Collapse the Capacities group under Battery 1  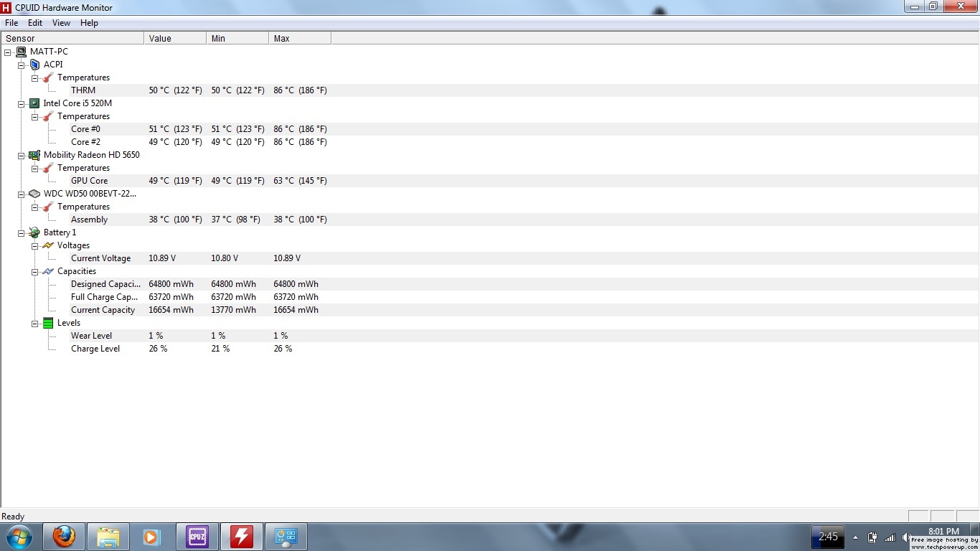[34, 271]
